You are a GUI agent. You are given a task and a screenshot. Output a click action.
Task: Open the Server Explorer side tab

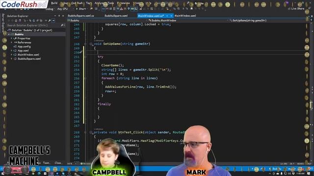pyautogui.click(x=3, y=22)
